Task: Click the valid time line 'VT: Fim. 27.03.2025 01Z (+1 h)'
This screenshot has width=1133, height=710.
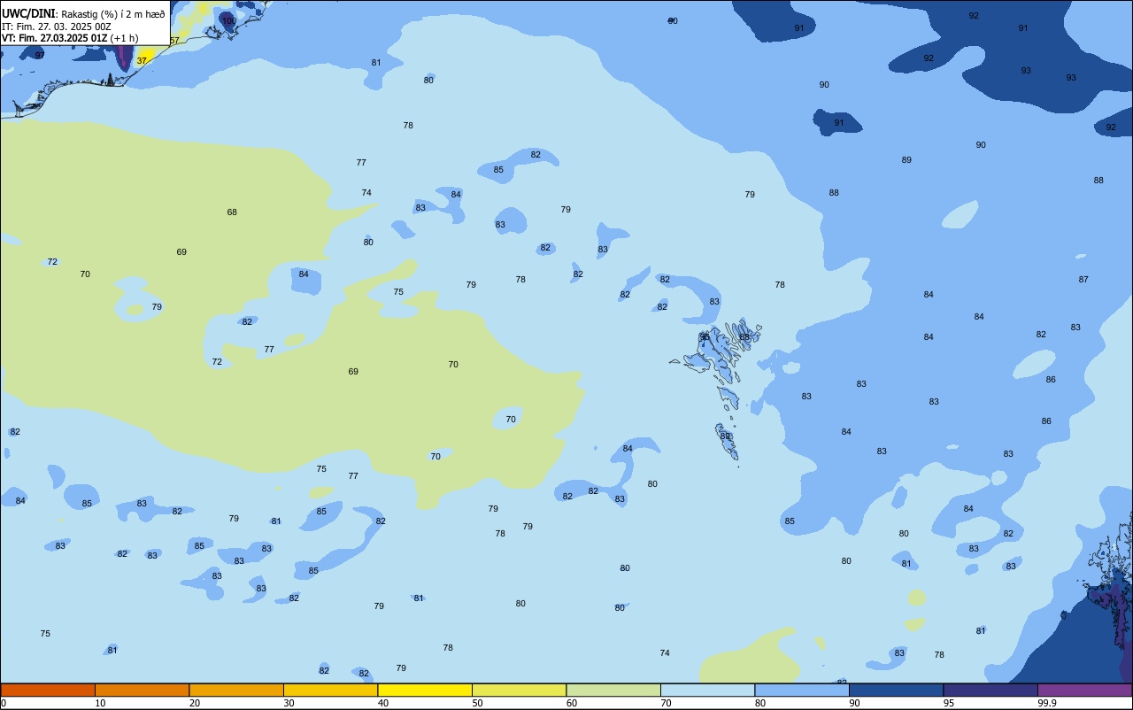Action: coord(70,38)
